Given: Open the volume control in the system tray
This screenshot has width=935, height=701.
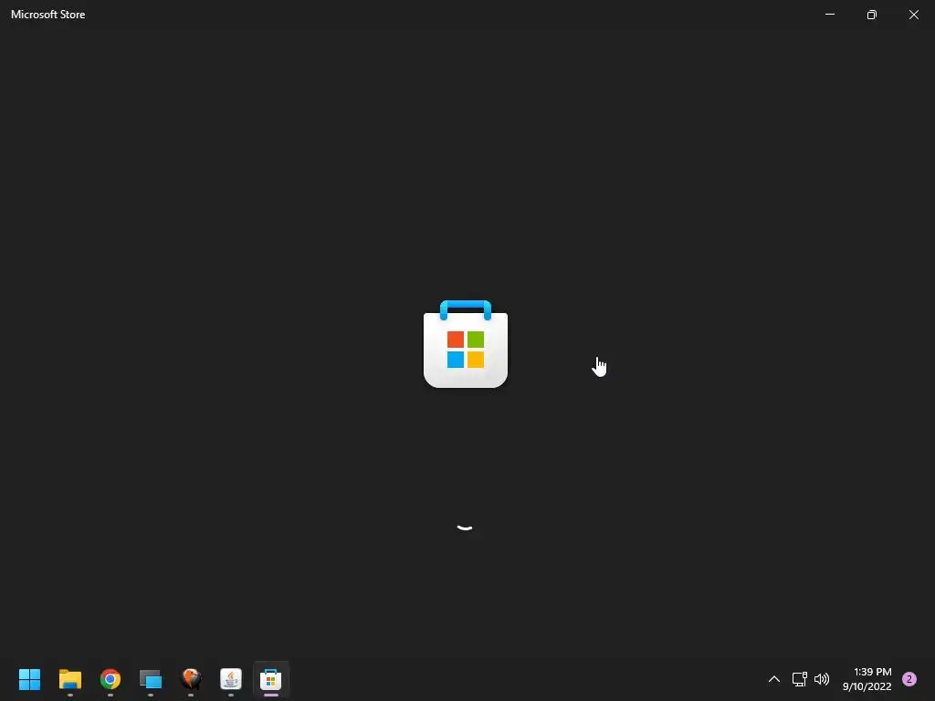Looking at the screenshot, I should coord(822,679).
